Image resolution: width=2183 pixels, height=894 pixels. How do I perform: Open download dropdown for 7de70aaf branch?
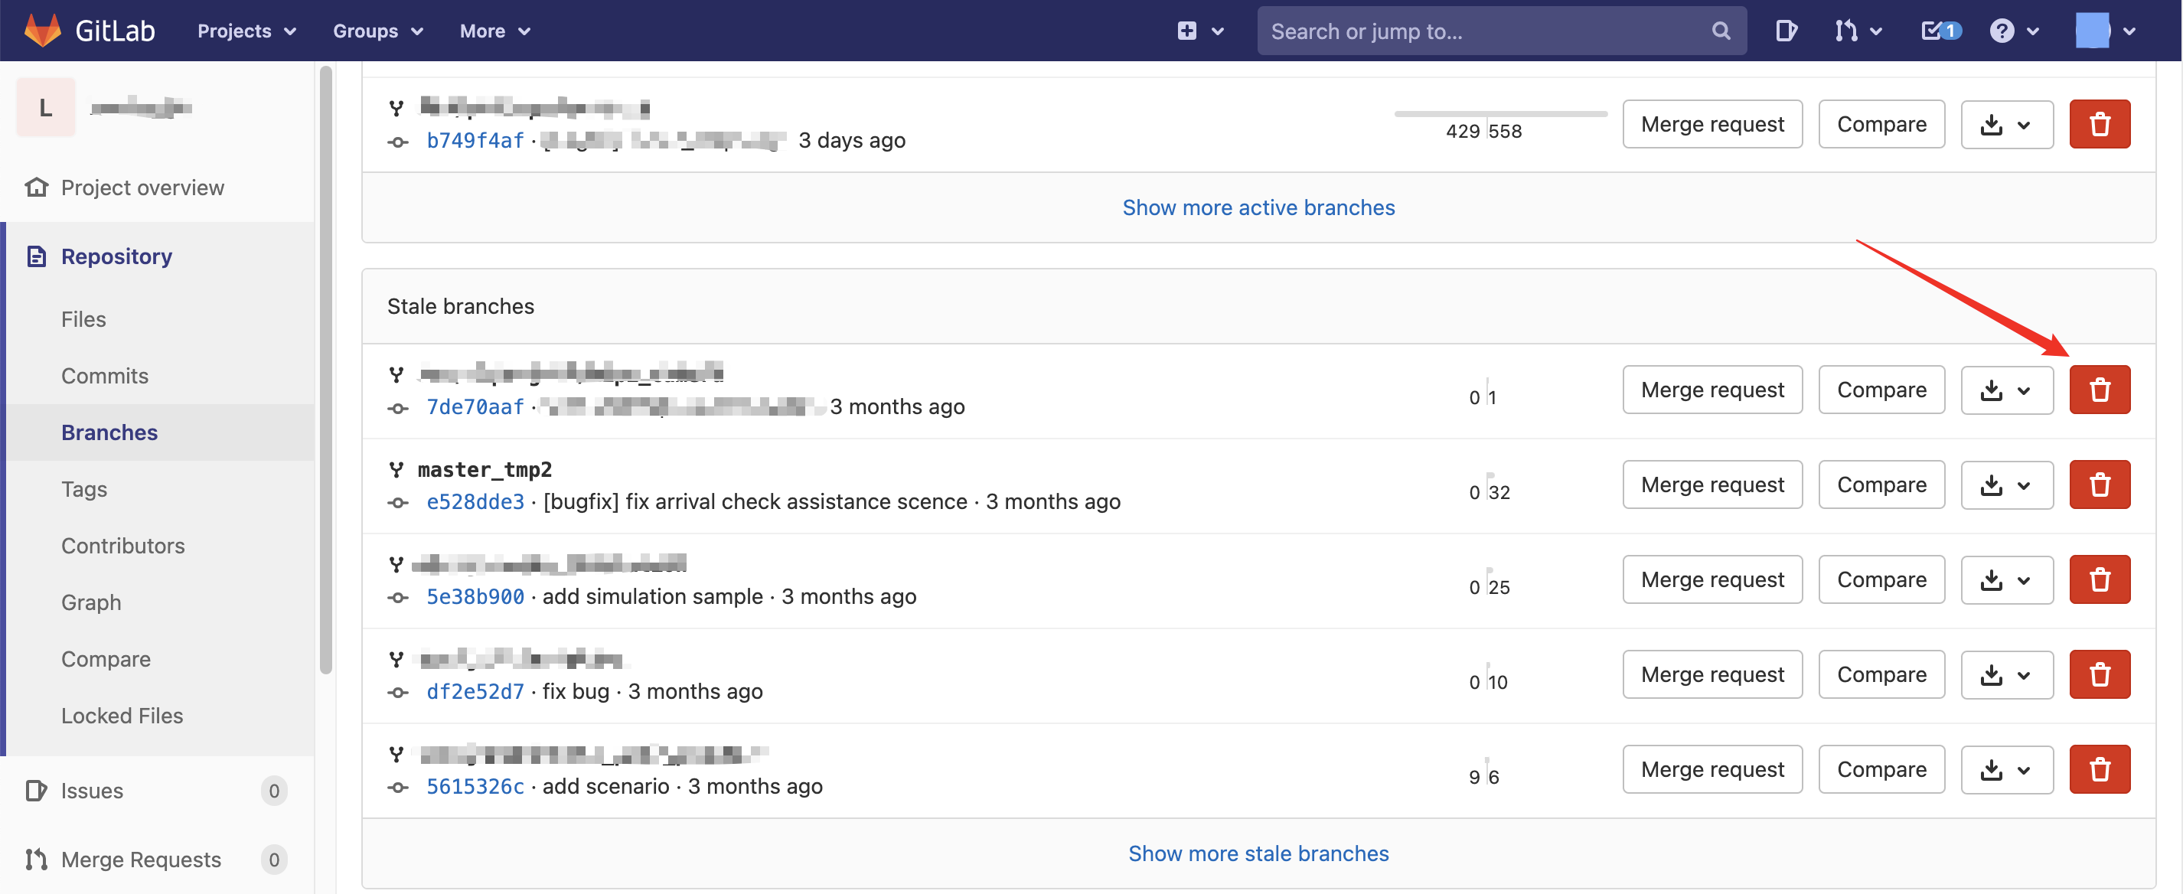[2007, 390]
